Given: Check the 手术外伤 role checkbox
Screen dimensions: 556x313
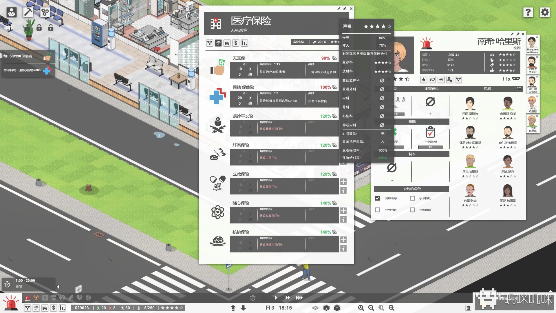Looking at the screenshot, I should tap(378, 210).
